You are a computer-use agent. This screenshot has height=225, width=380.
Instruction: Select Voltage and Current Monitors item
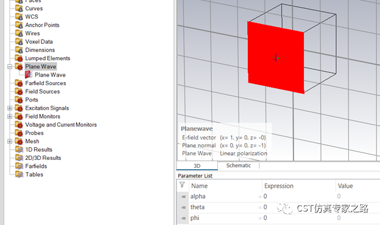[x=61, y=125]
